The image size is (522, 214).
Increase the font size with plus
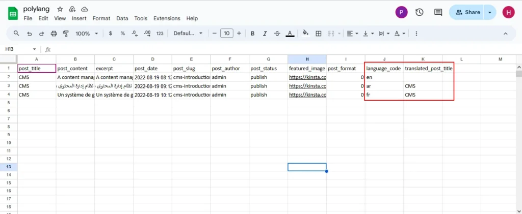239,34
